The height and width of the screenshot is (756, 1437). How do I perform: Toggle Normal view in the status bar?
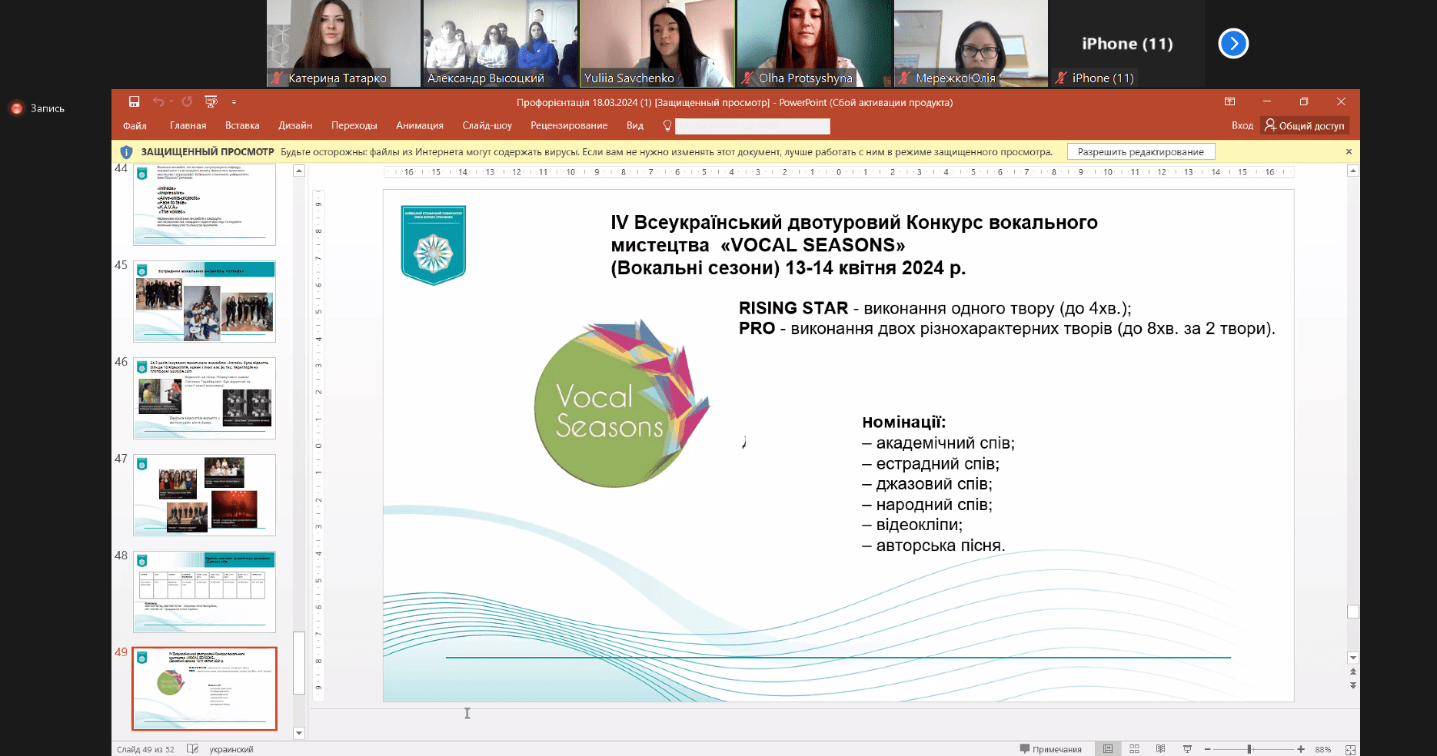1108,749
